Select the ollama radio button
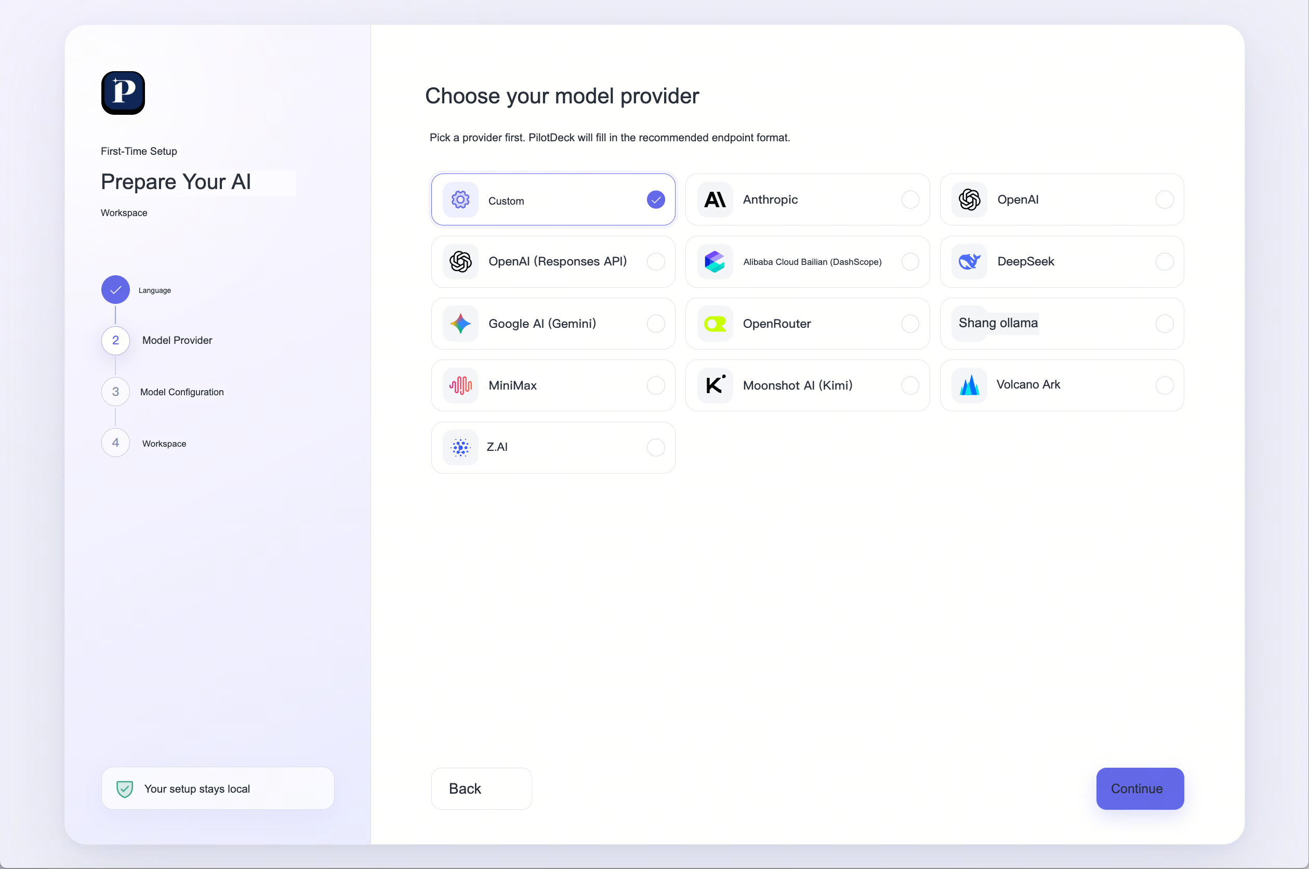This screenshot has height=869, width=1309. pos(1165,324)
